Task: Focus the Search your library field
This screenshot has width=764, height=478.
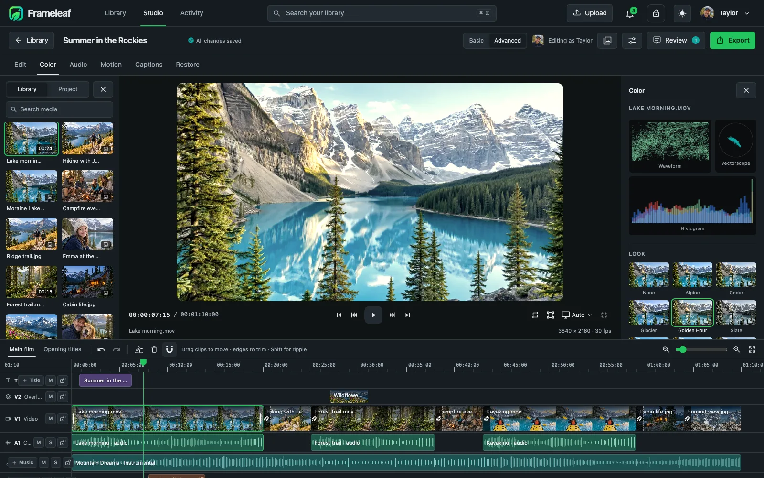Action: point(382,13)
